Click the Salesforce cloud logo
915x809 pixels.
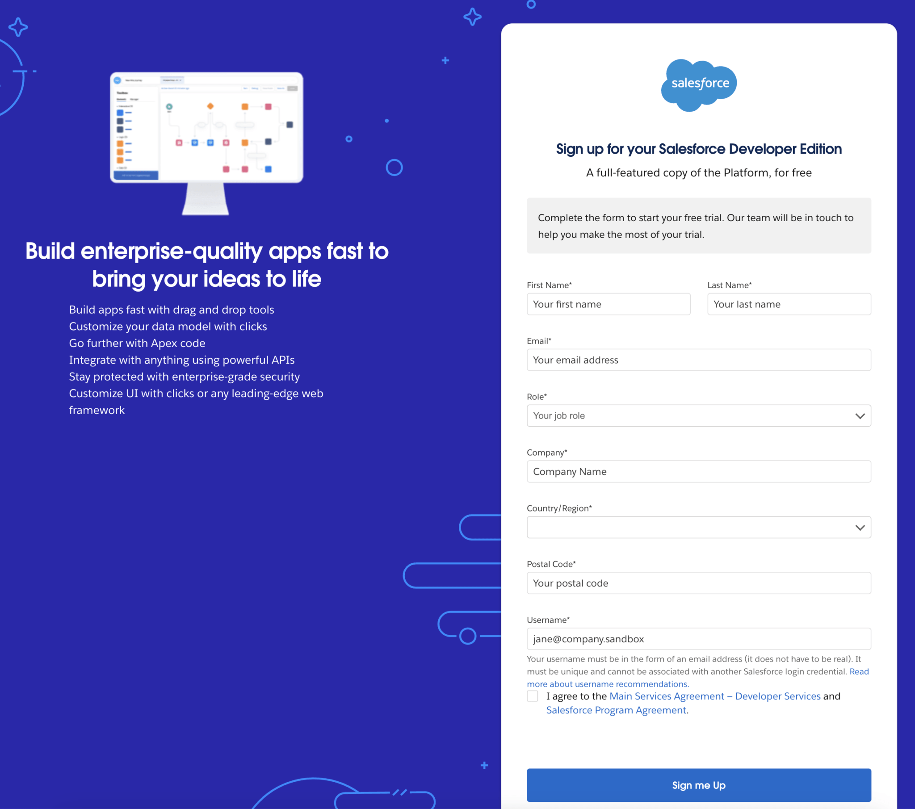pos(699,84)
